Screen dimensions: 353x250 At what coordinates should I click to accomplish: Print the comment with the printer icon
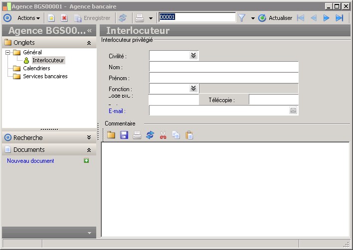[137, 135]
